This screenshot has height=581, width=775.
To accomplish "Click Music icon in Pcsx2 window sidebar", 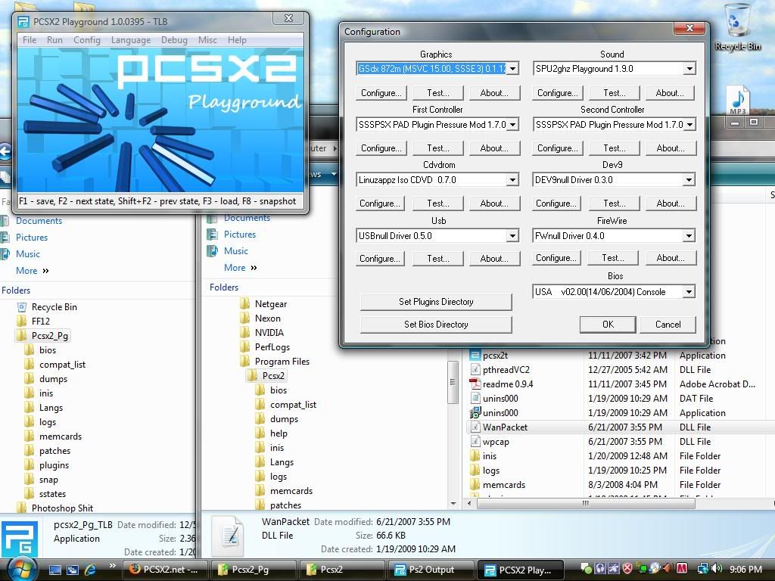I will coord(212,251).
